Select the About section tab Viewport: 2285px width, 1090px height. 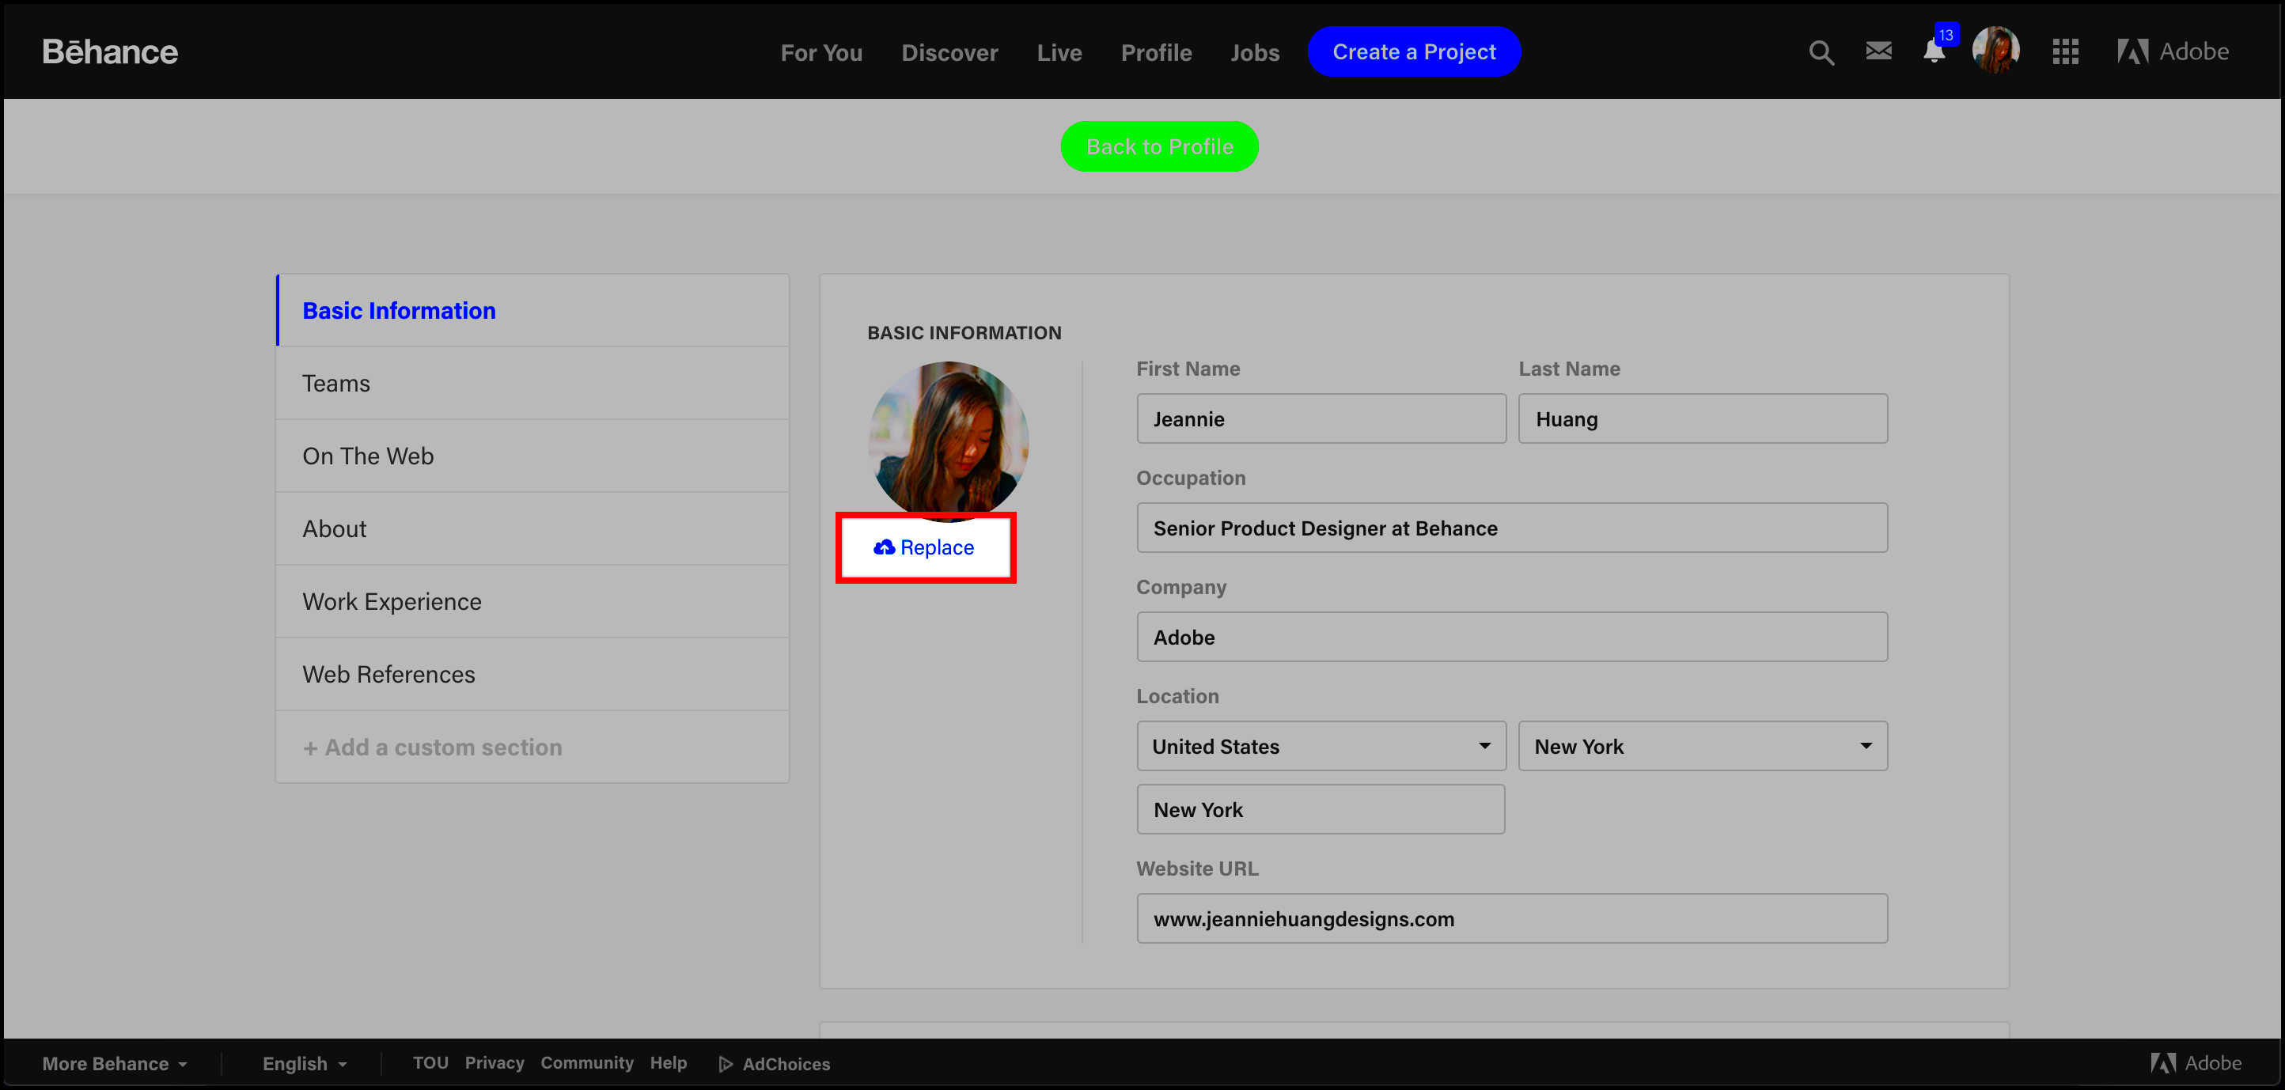pyautogui.click(x=334, y=529)
